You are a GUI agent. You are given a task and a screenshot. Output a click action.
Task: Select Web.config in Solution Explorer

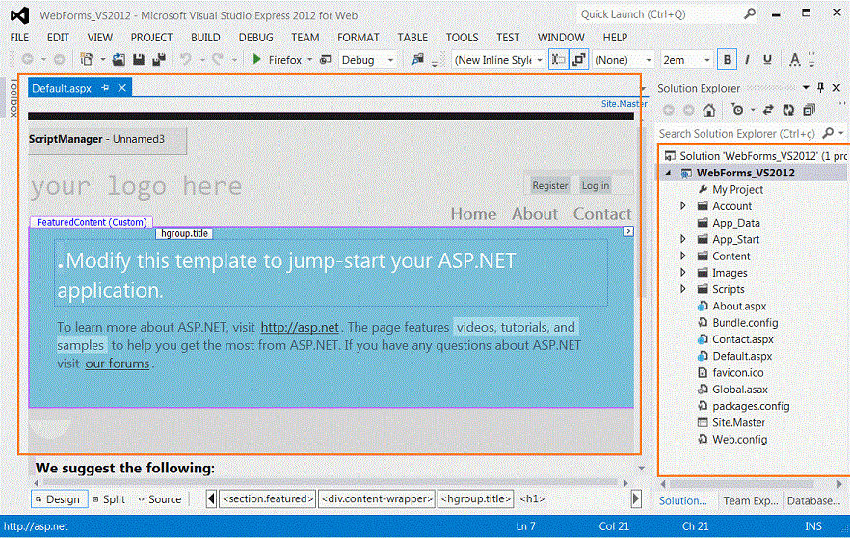tap(739, 440)
